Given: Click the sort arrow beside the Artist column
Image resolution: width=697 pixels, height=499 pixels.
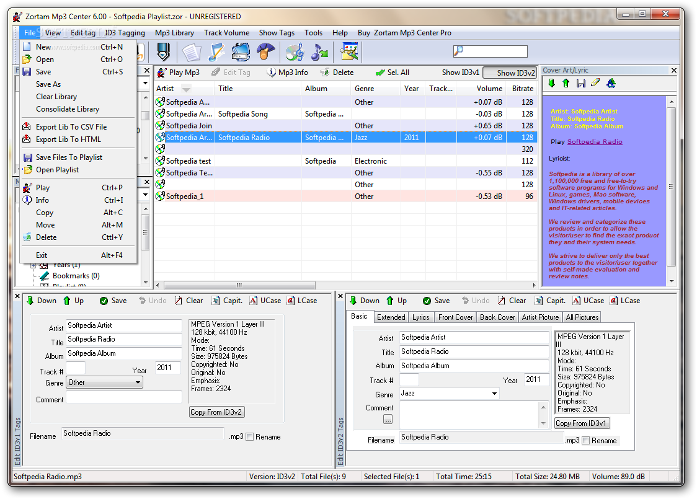Looking at the screenshot, I should (186, 89).
